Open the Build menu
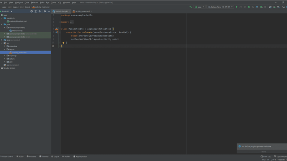This screenshot has width=287, height=161. 42,3
